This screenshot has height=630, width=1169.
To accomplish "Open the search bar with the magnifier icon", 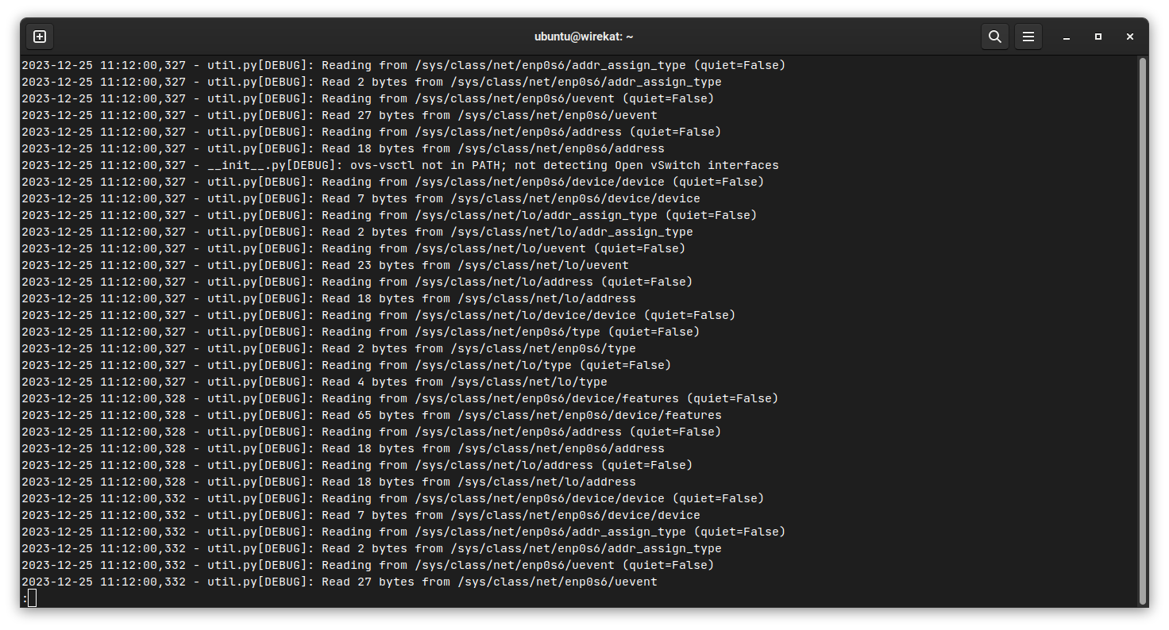I will (x=995, y=36).
